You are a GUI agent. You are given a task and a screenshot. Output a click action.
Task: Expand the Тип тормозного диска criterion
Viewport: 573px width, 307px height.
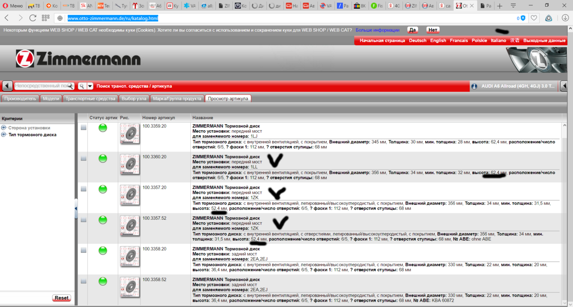(x=4, y=134)
